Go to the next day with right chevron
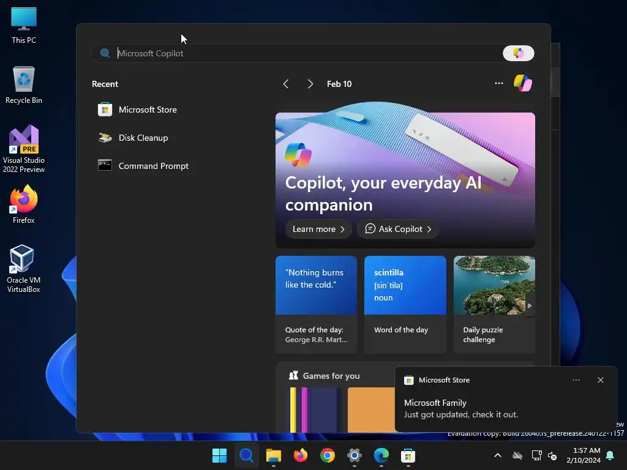Image resolution: width=627 pixels, height=470 pixels. tap(310, 84)
